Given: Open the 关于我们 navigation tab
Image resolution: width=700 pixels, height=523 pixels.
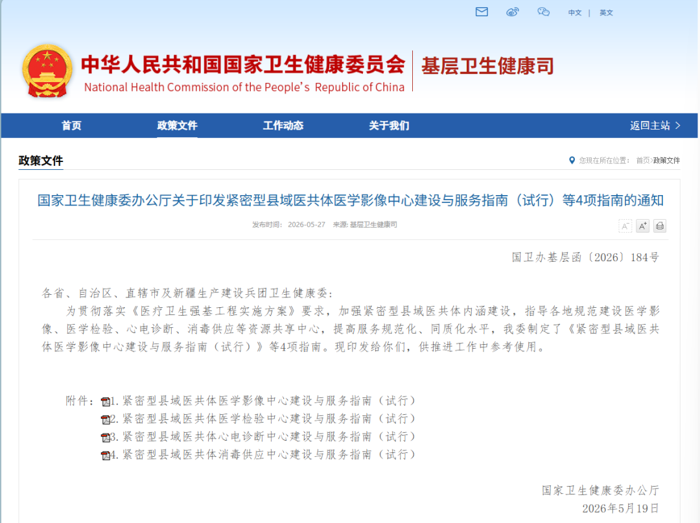Looking at the screenshot, I should [389, 125].
